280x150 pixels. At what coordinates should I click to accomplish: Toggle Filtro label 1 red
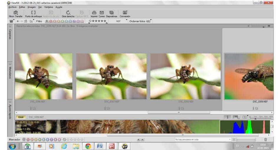(x=51, y=21)
